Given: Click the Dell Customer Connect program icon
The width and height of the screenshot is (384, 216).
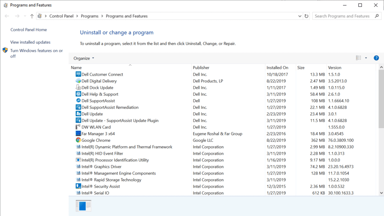Looking at the screenshot, I should pos(78,74).
